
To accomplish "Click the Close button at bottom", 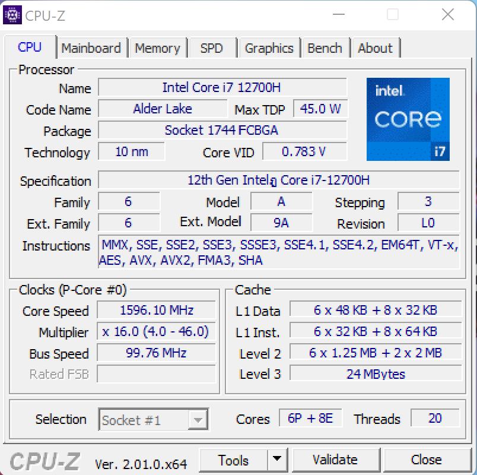I will pyautogui.click(x=427, y=460).
